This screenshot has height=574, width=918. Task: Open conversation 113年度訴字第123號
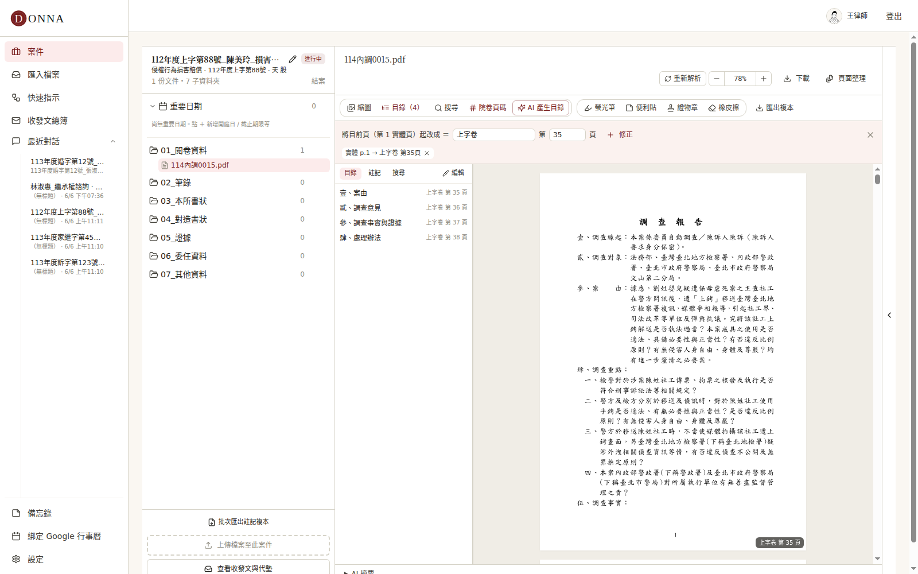pyautogui.click(x=68, y=266)
